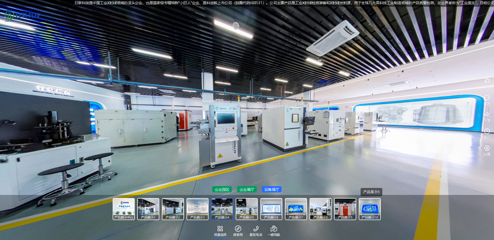Select the highlighted 产品展示4 thumbnail
The width and height of the screenshot is (494, 240).
222,209
